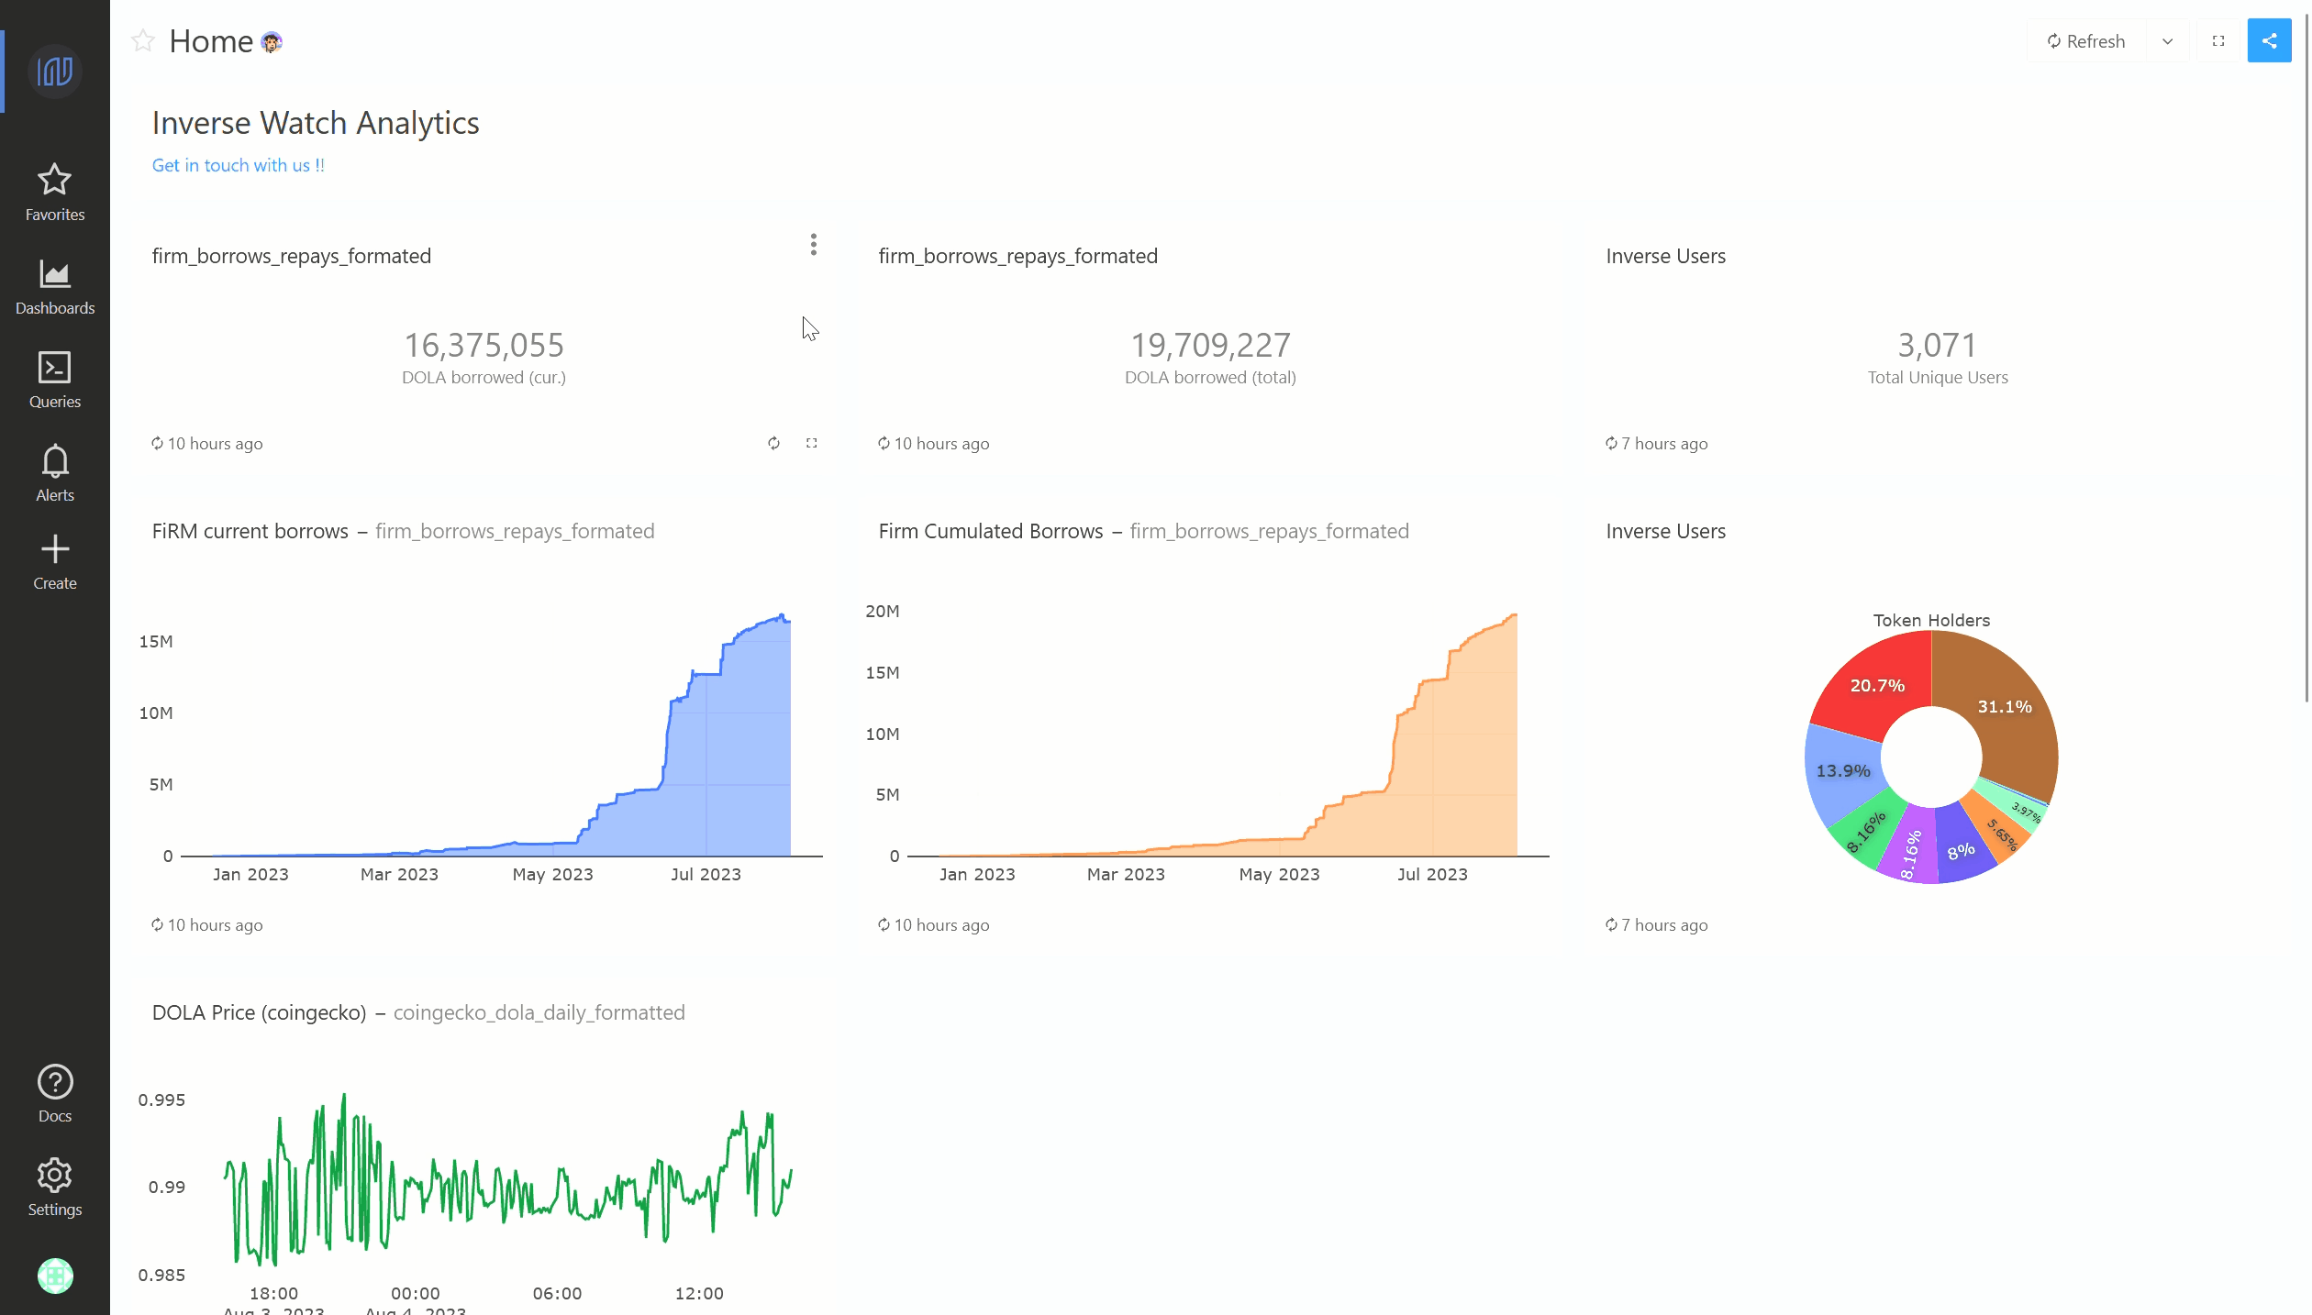Open the Create plus menu

tap(55, 562)
